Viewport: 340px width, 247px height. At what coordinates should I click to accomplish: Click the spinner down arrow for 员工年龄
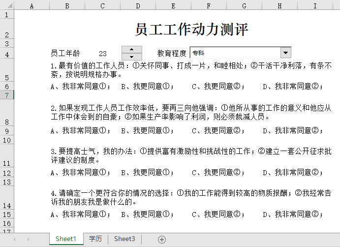[131, 56]
